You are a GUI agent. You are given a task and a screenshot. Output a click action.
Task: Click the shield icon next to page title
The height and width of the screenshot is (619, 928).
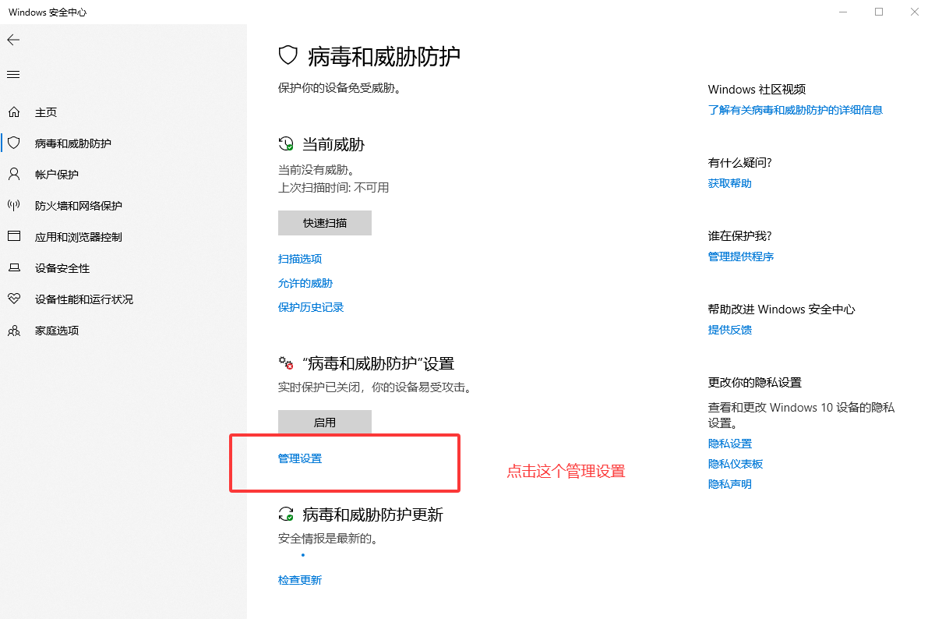click(x=288, y=55)
